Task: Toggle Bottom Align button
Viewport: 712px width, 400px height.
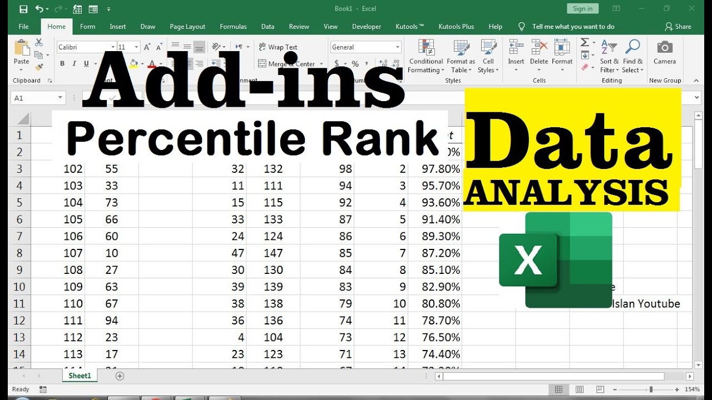Action: click(x=199, y=47)
